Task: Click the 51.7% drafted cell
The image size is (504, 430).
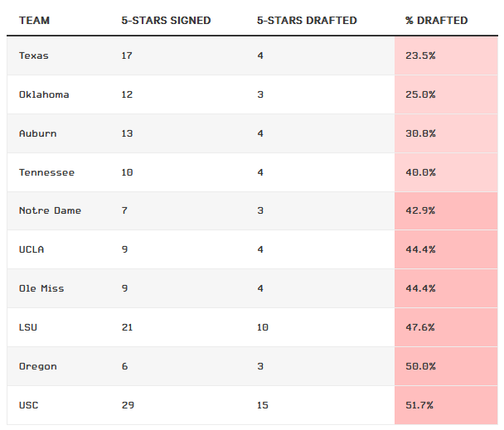Action: tap(420, 405)
